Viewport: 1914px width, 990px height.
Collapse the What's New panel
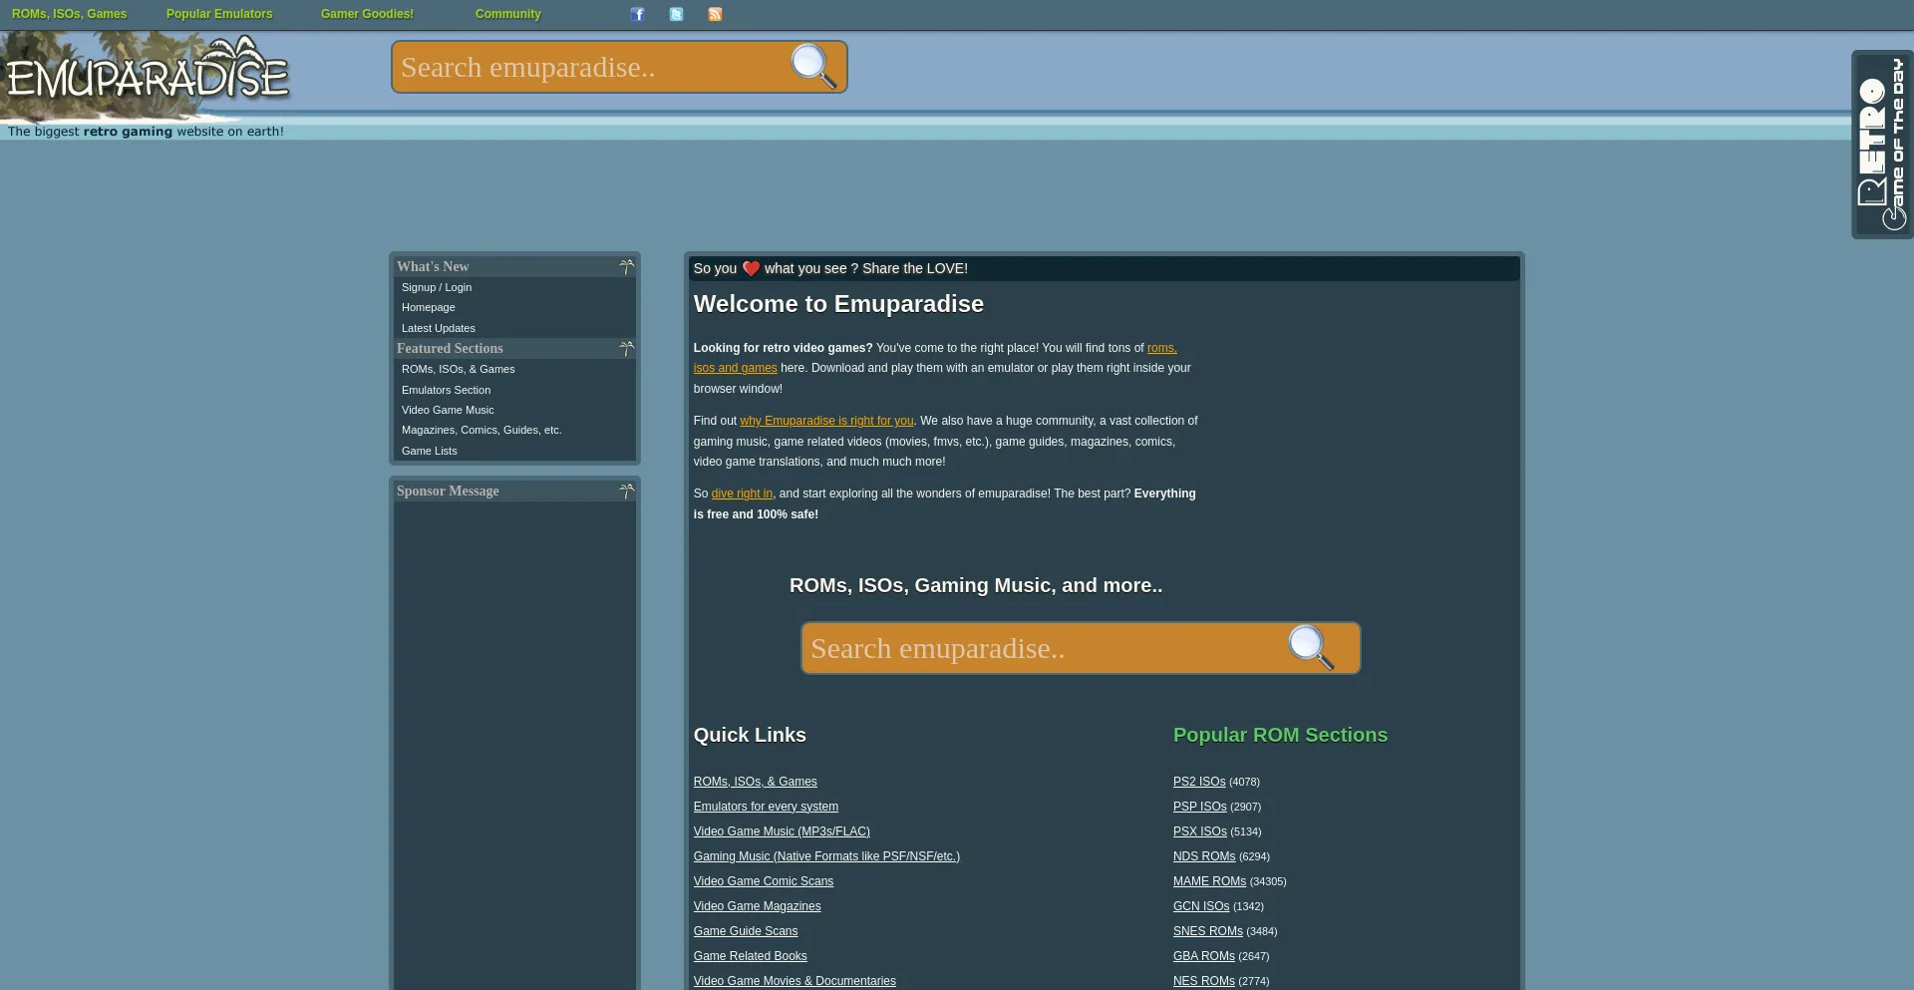[x=626, y=266]
